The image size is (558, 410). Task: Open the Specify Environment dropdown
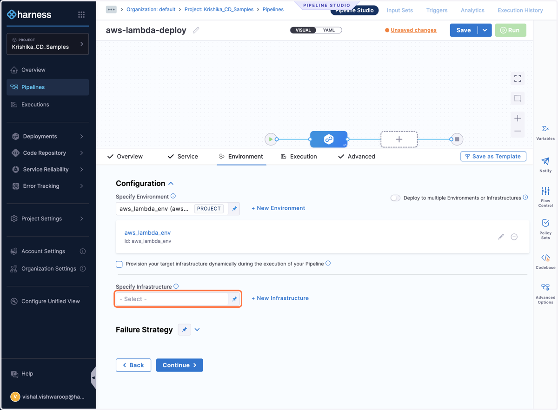(172, 209)
